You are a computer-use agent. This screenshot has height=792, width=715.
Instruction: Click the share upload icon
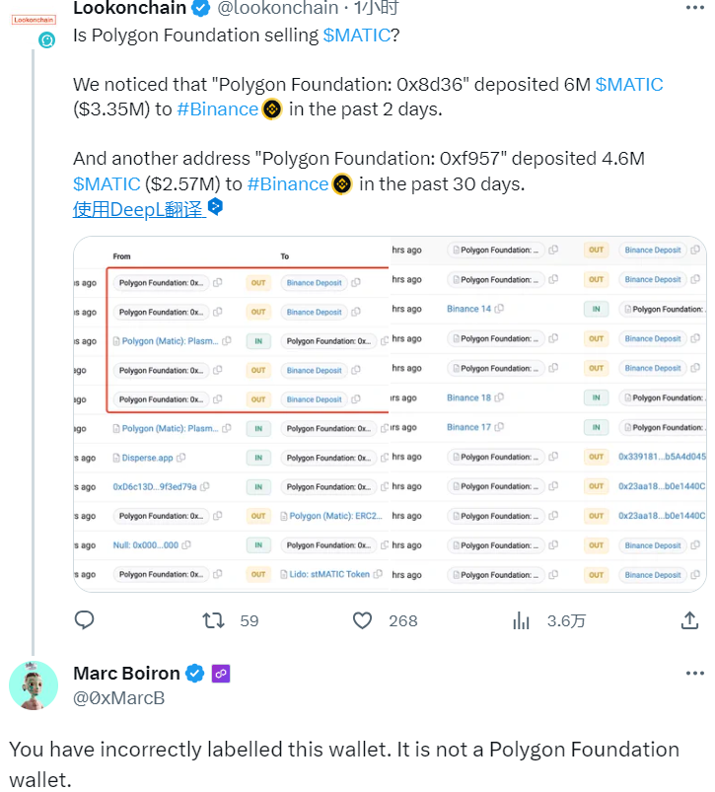(690, 619)
